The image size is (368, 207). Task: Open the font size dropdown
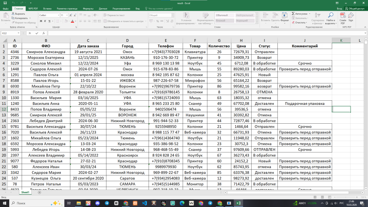coord(67,15)
